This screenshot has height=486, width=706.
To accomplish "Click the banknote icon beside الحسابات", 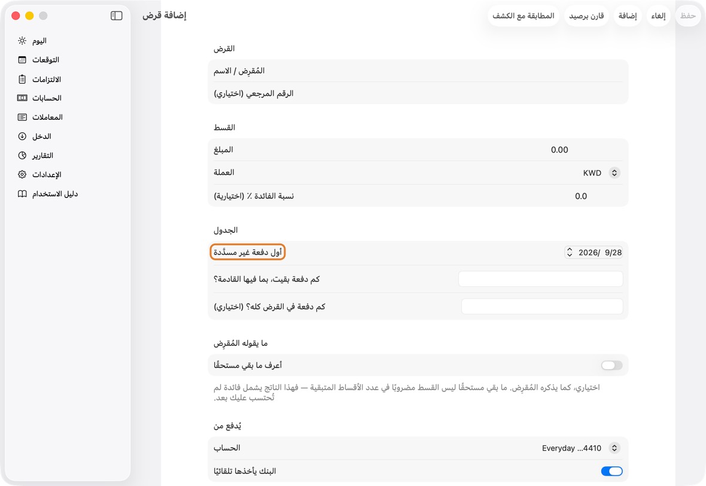I will click(22, 98).
